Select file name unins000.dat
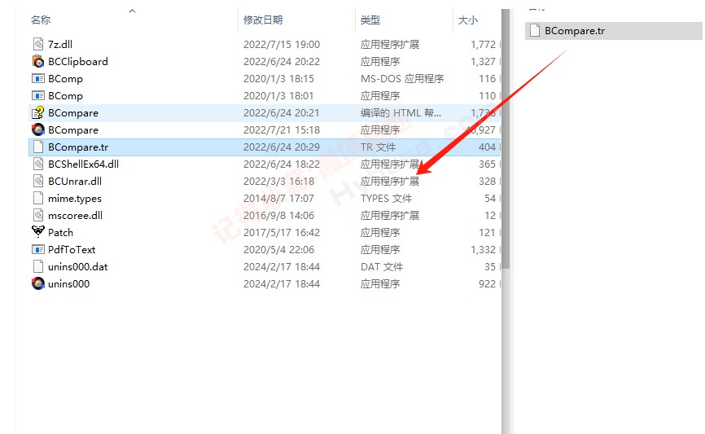705x434 pixels. click(78, 266)
